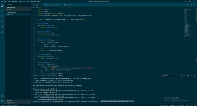Open the Explorer view in activity bar
197x106 pixels.
2,5
